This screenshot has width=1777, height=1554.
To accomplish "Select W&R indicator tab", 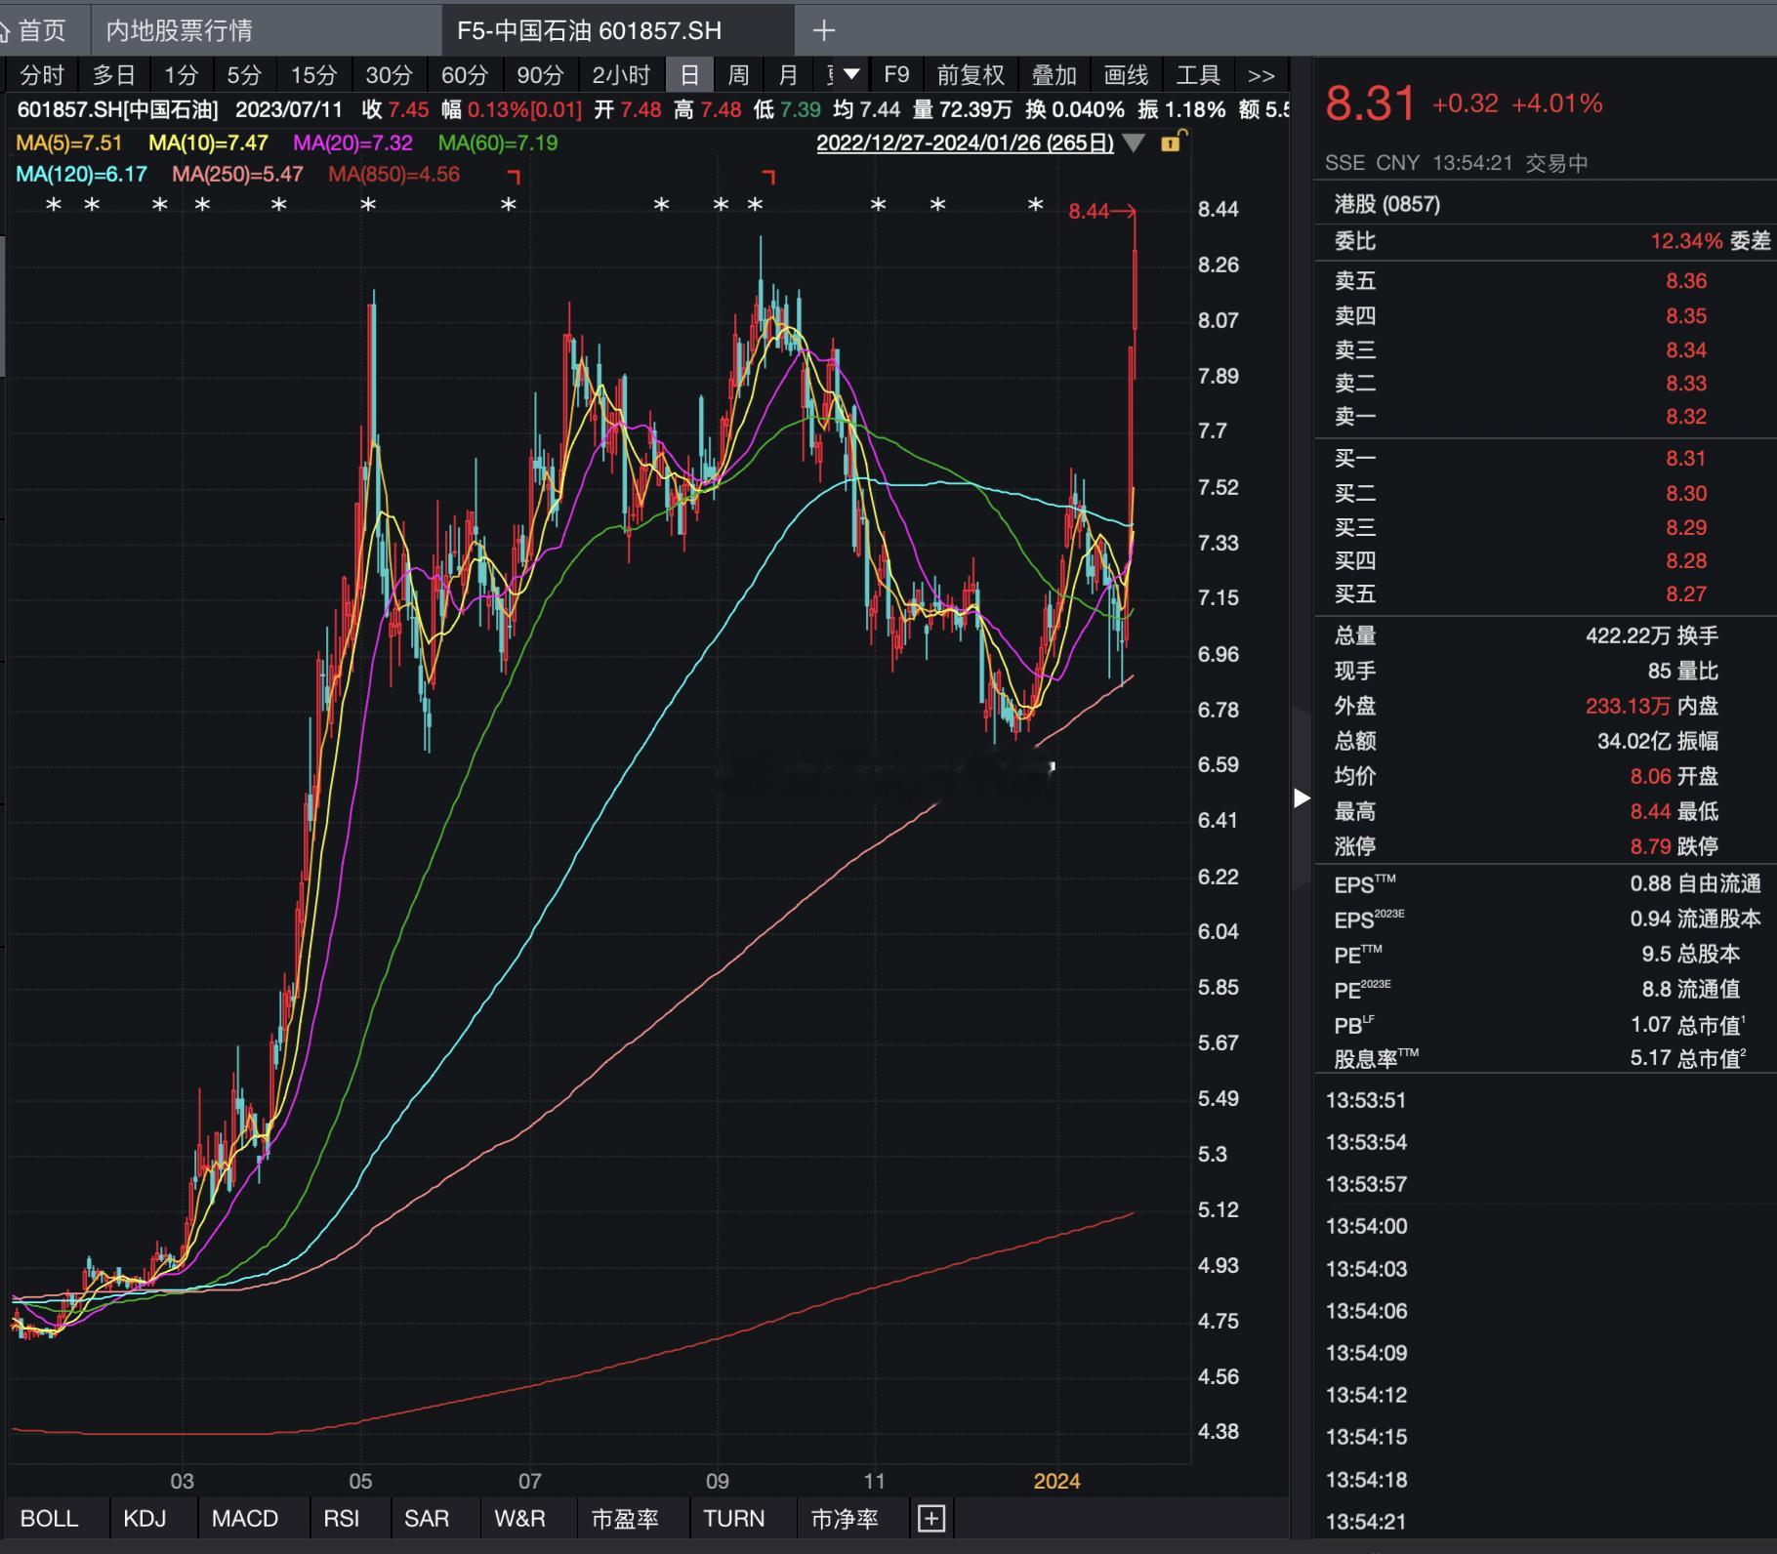I will click(x=519, y=1519).
